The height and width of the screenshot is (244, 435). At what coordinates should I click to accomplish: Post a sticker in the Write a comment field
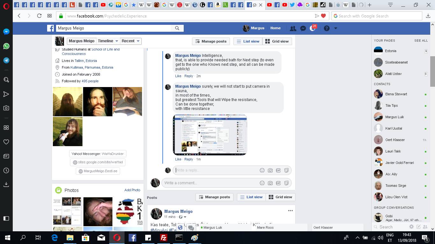(x=287, y=183)
